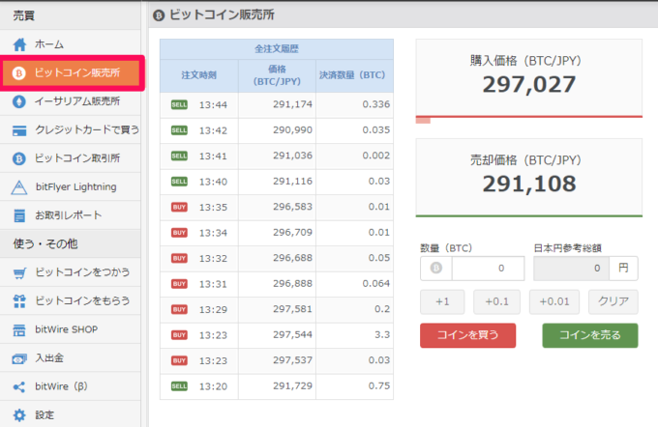
Task: Click the クリア clear button
Action: click(x=613, y=301)
